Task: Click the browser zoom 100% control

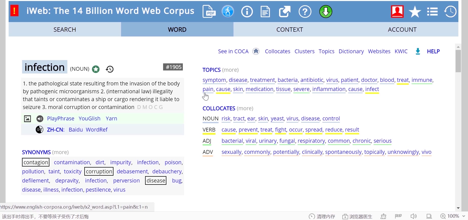Action: (x=453, y=216)
